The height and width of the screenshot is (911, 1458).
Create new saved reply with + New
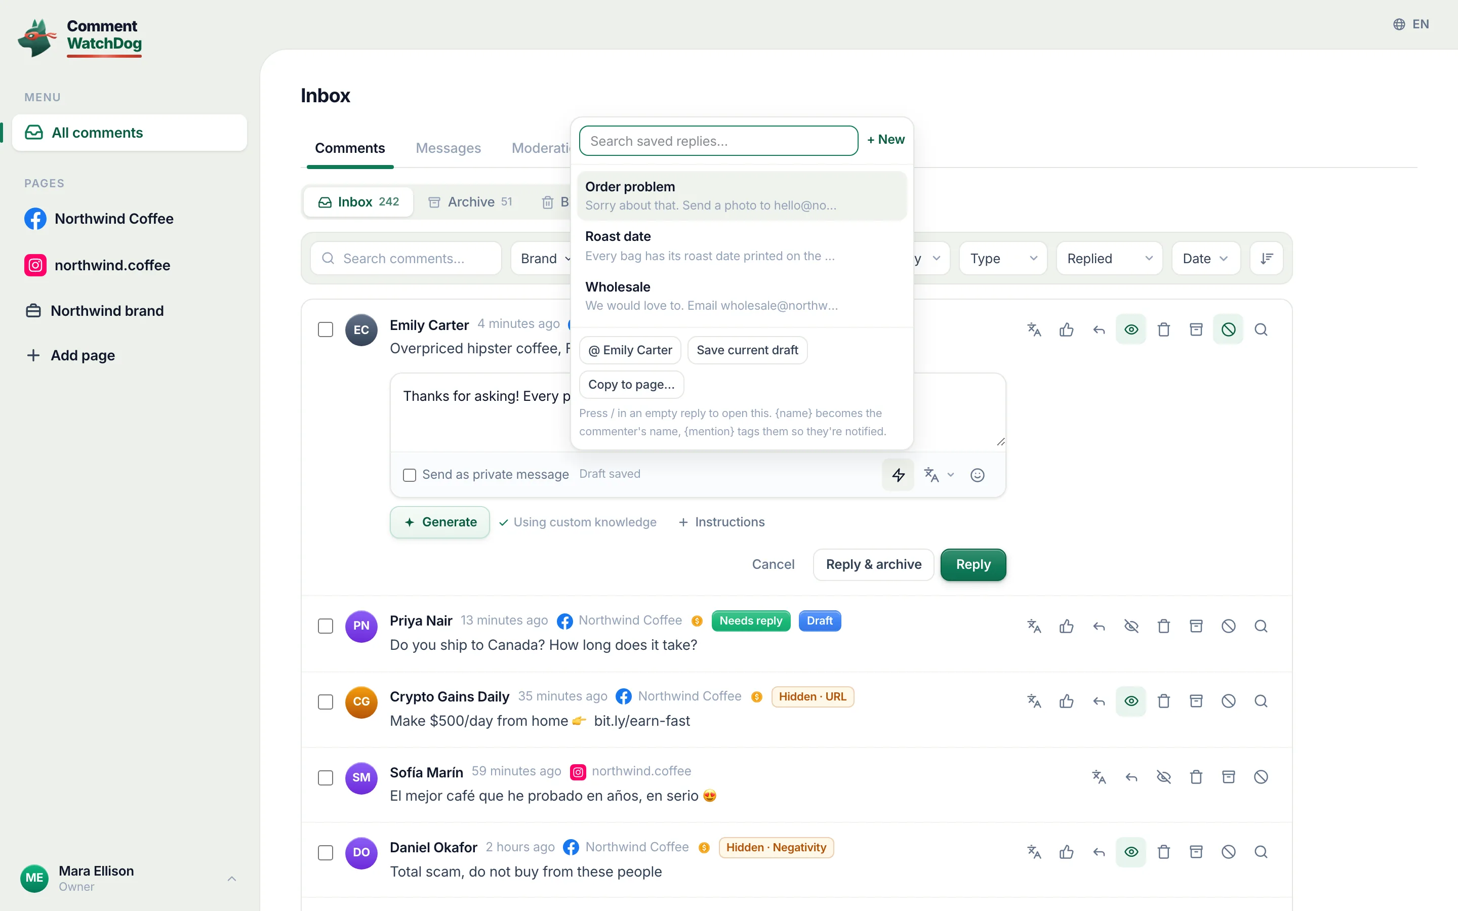(x=885, y=140)
